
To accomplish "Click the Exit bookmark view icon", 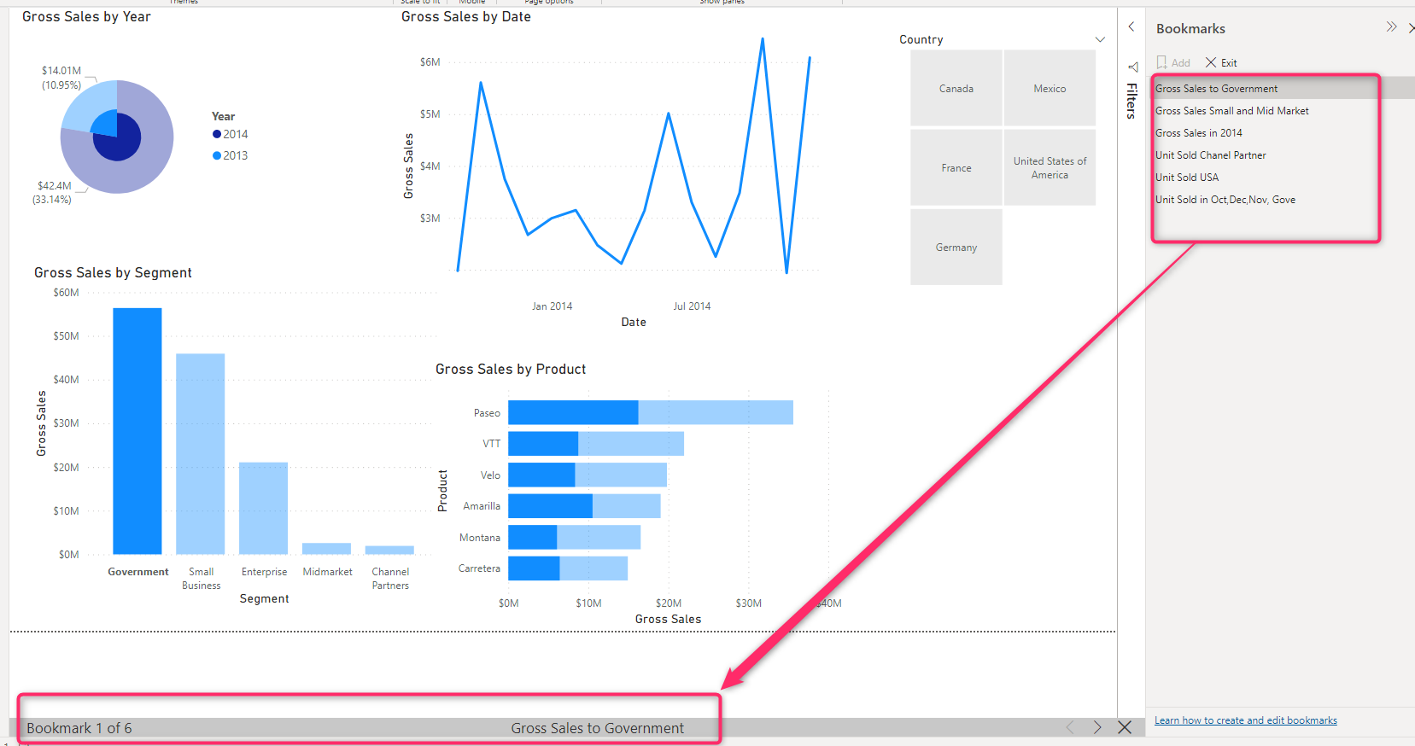I will pyautogui.click(x=1211, y=62).
